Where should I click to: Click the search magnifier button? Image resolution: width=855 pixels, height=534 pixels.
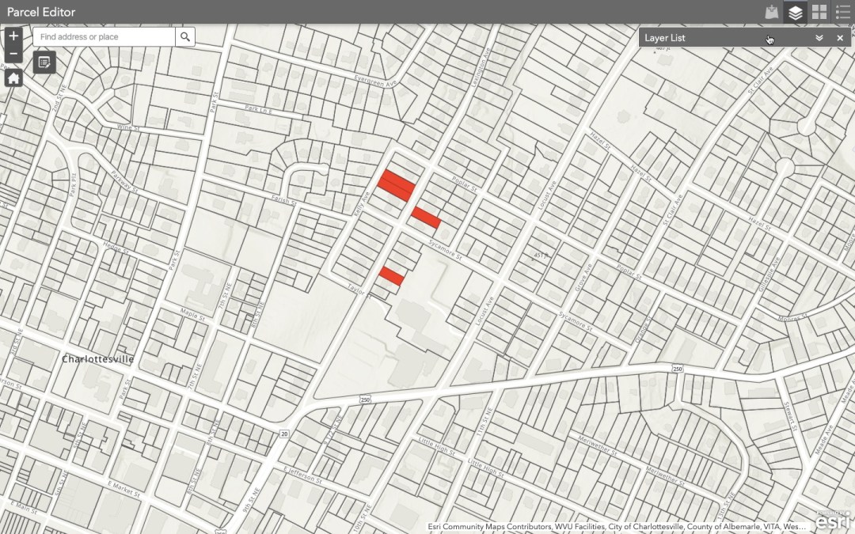(185, 37)
